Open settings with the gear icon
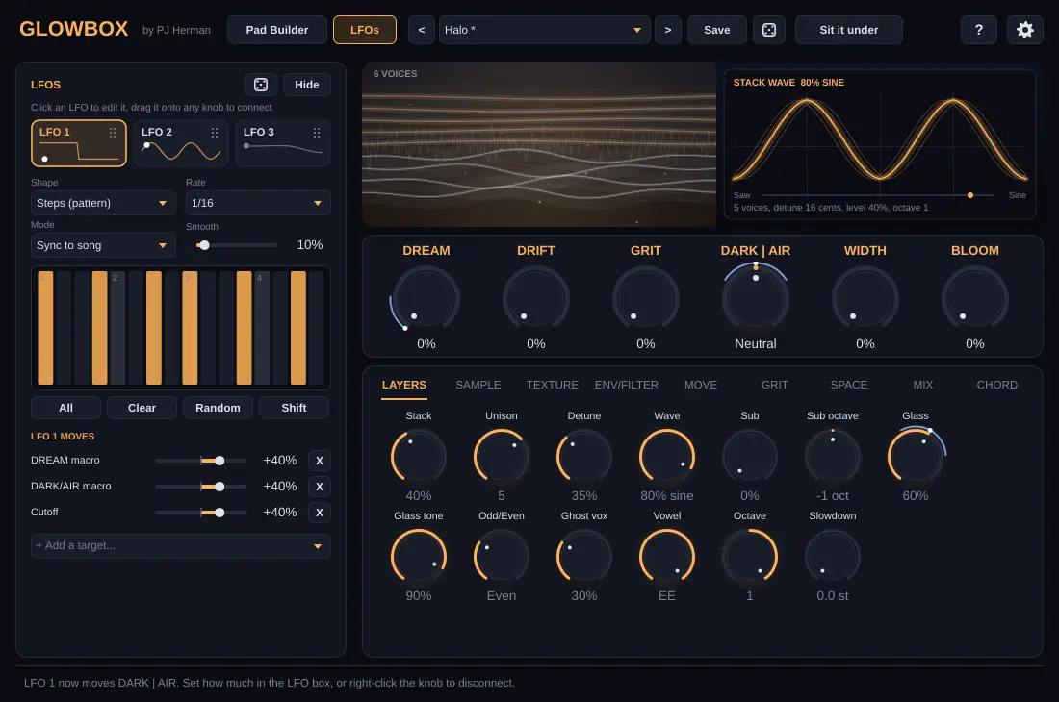The width and height of the screenshot is (1059, 702). (1024, 30)
